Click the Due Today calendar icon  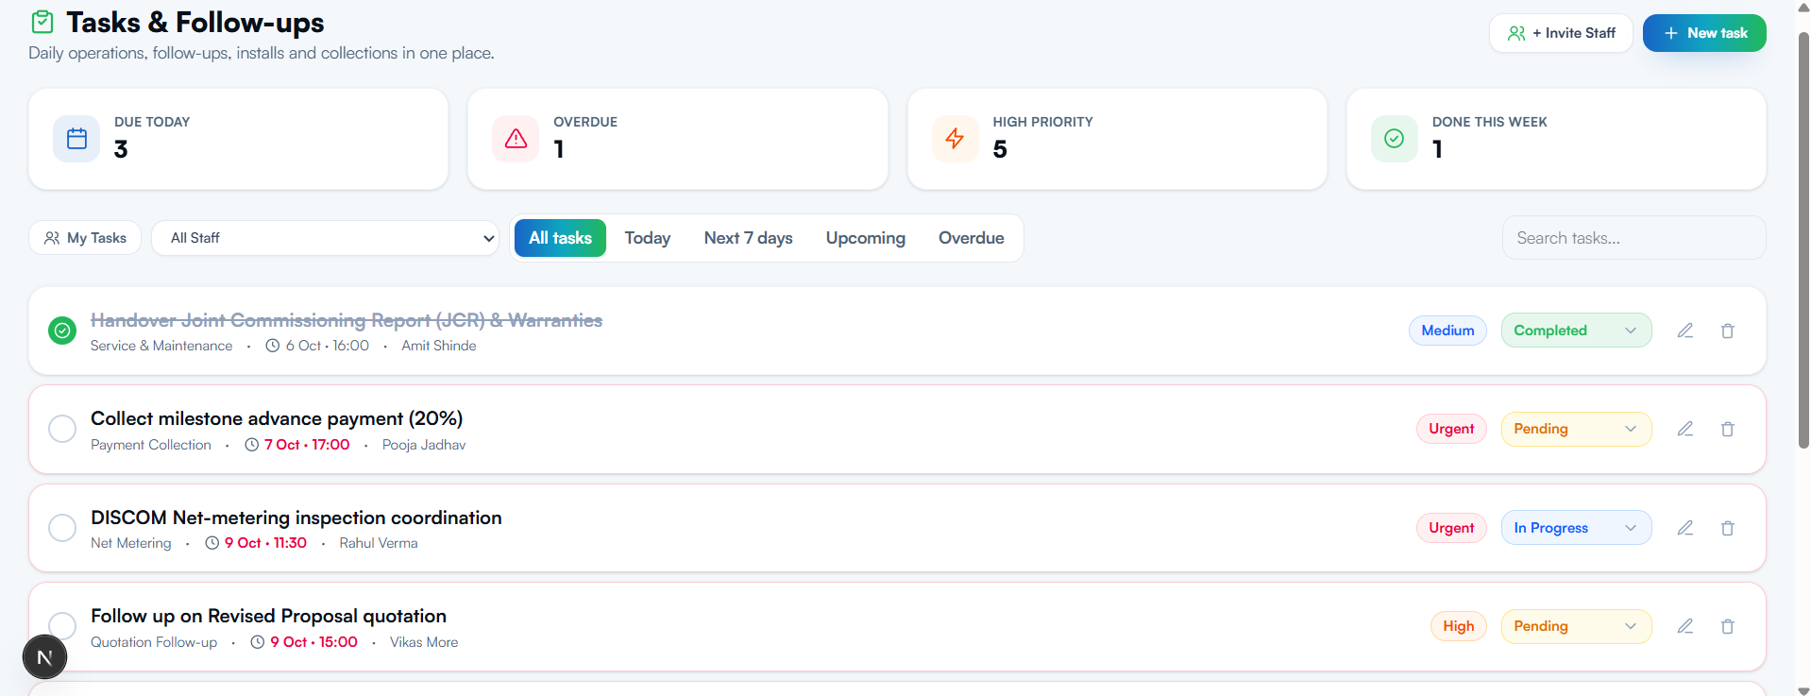[x=76, y=139]
